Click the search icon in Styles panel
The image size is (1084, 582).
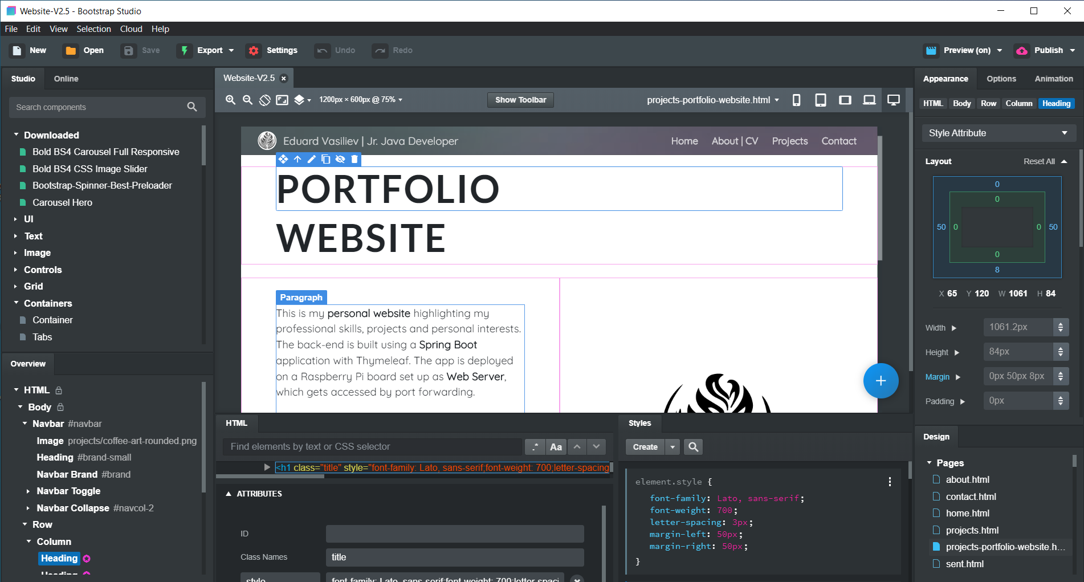693,447
